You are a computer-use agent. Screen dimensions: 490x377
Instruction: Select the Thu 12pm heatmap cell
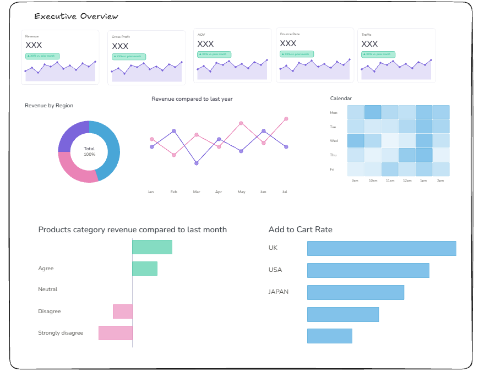[x=407, y=155]
